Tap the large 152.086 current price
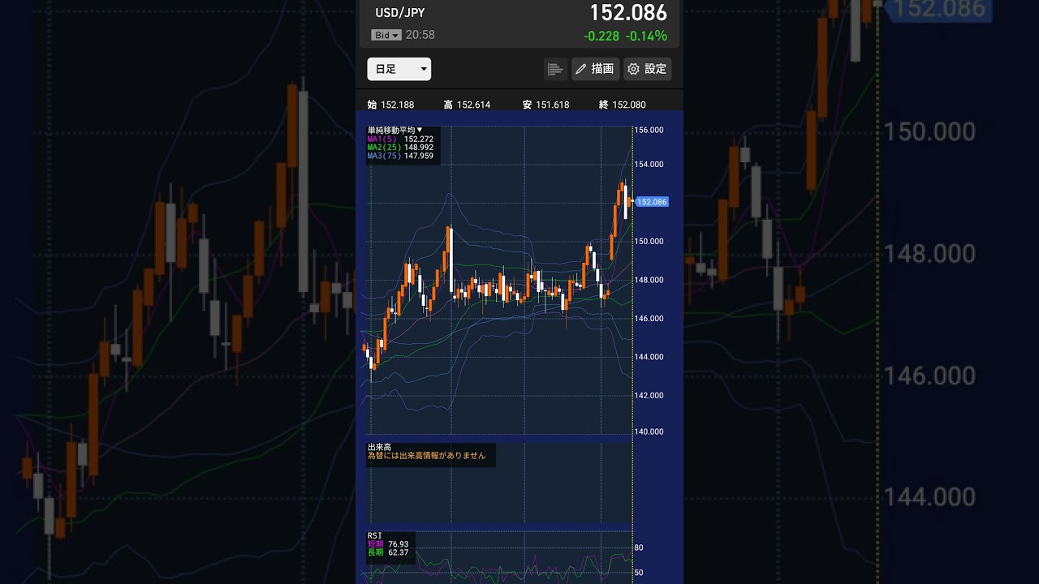 coord(627,12)
